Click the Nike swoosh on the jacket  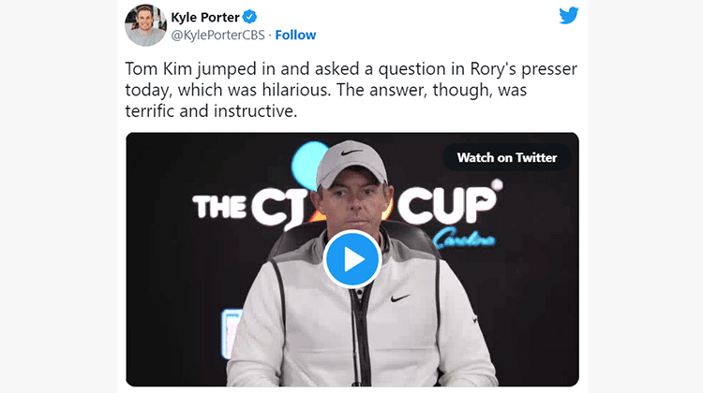click(400, 298)
